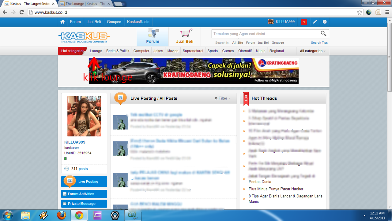392x221 pixels.
Task: Click Search Tips link
Action: [319, 43]
